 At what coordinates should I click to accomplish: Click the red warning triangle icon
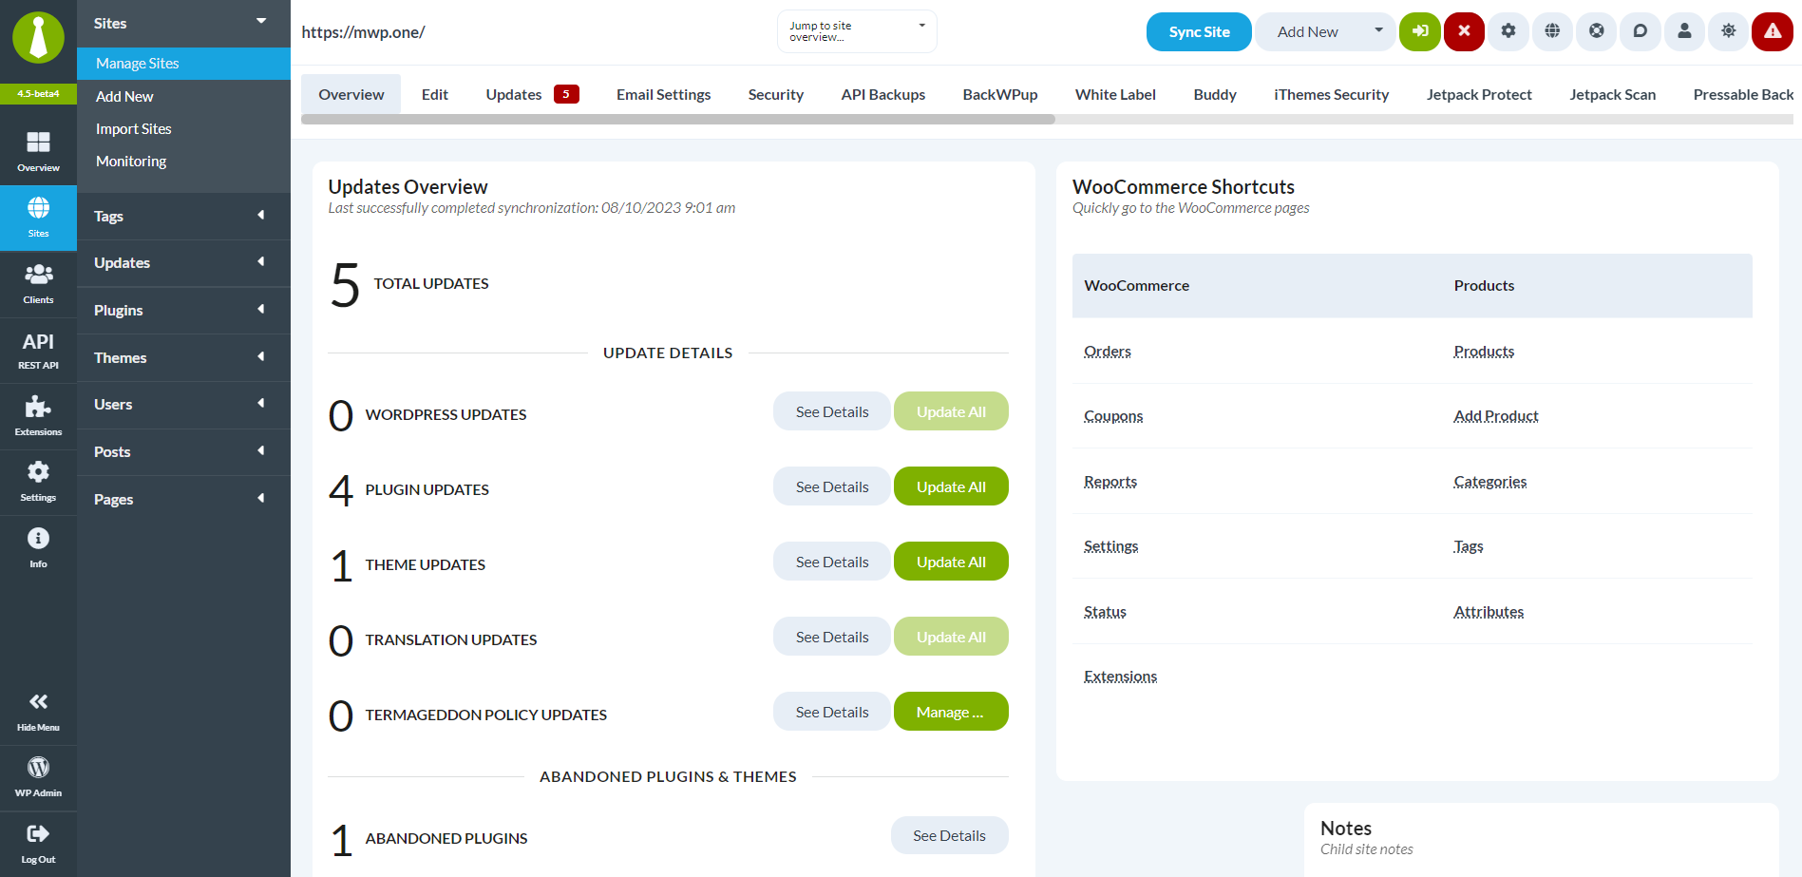point(1773,31)
